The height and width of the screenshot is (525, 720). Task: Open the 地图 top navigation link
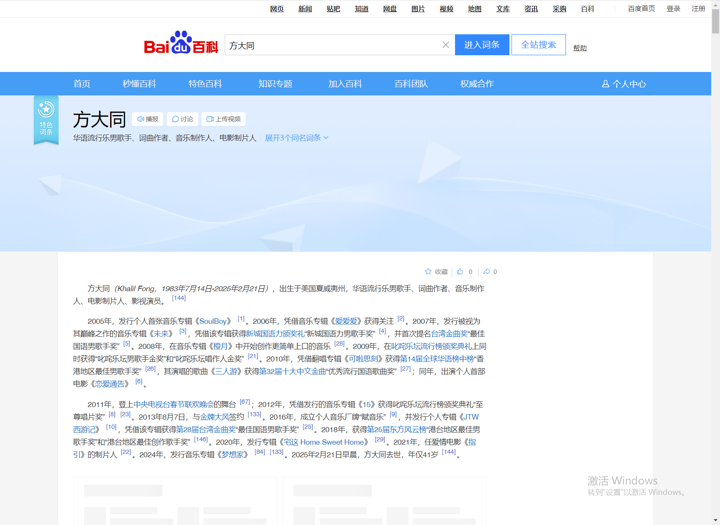click(x=475, y=9)
